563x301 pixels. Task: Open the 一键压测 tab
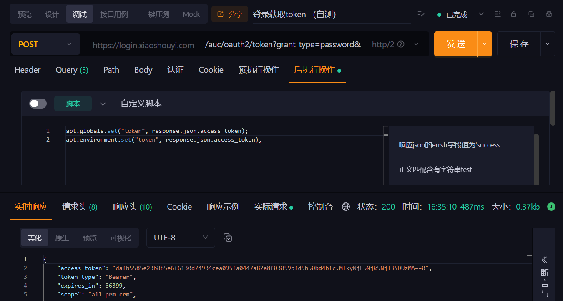tap(155, 14)
